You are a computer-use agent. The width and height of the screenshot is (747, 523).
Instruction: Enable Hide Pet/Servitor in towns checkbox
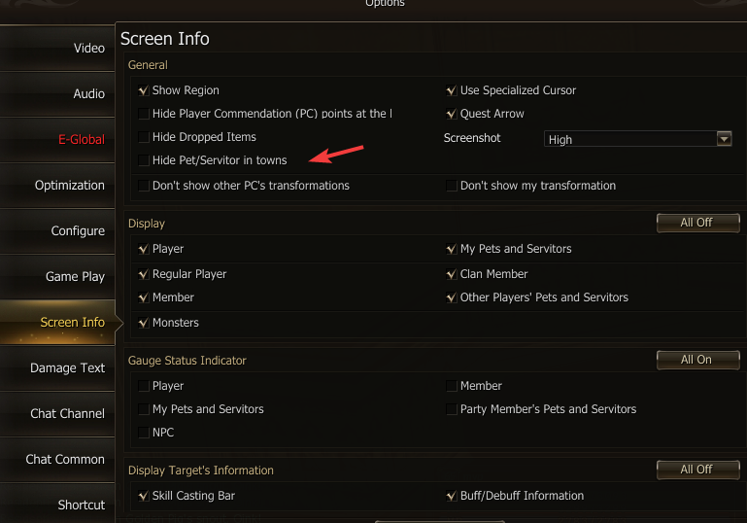[x=144, y=160]
